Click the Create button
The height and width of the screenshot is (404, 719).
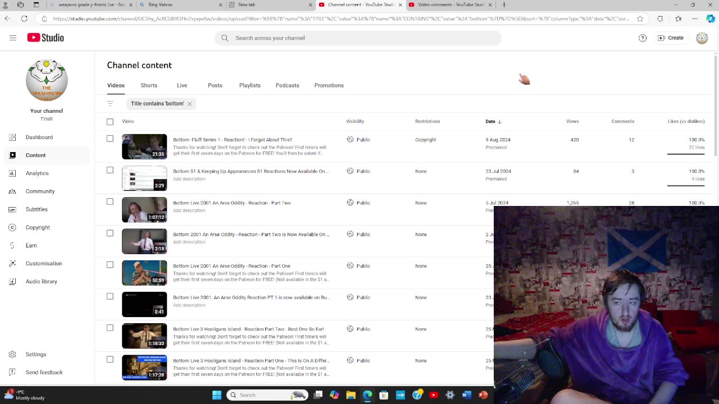pyautogui.click(x=671, y=38)
